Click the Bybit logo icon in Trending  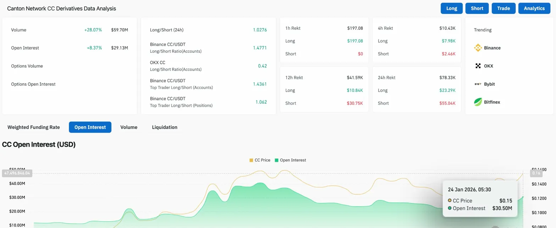(478, 84)
